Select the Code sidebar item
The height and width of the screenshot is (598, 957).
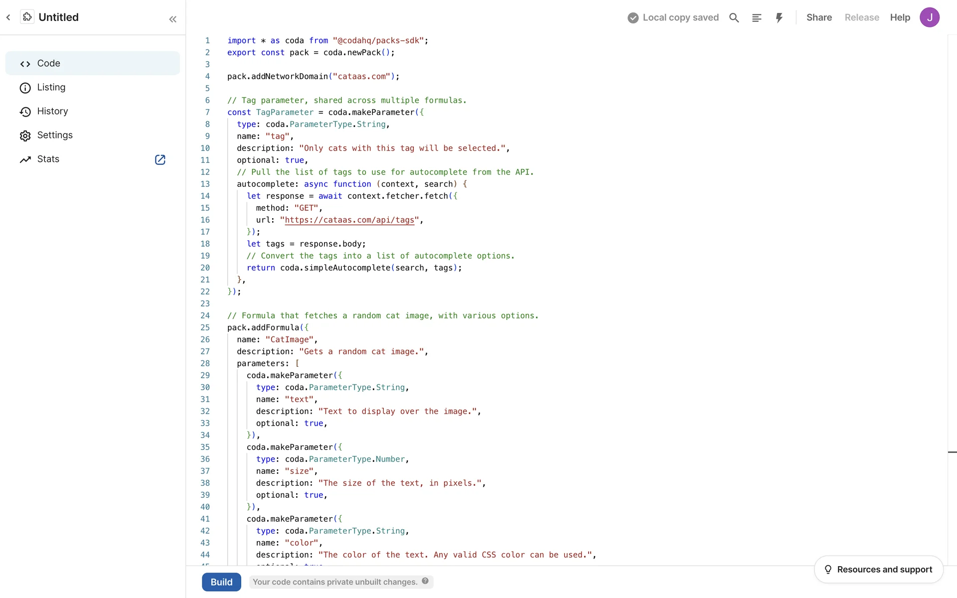pyautogui.click(x=48, y=63)
